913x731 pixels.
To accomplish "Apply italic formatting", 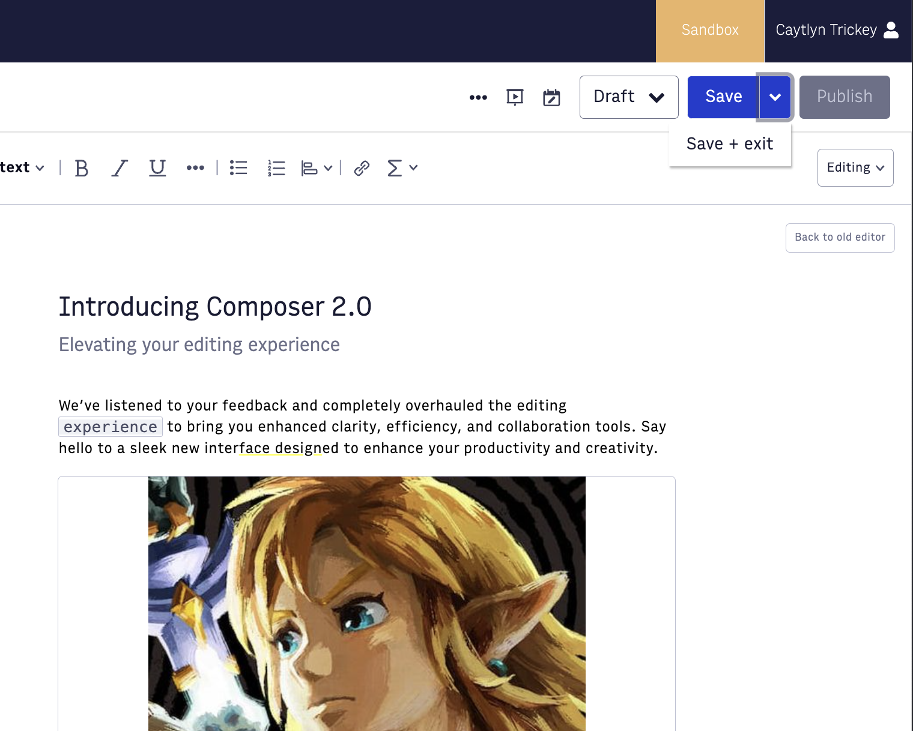I will pos(120,168).
